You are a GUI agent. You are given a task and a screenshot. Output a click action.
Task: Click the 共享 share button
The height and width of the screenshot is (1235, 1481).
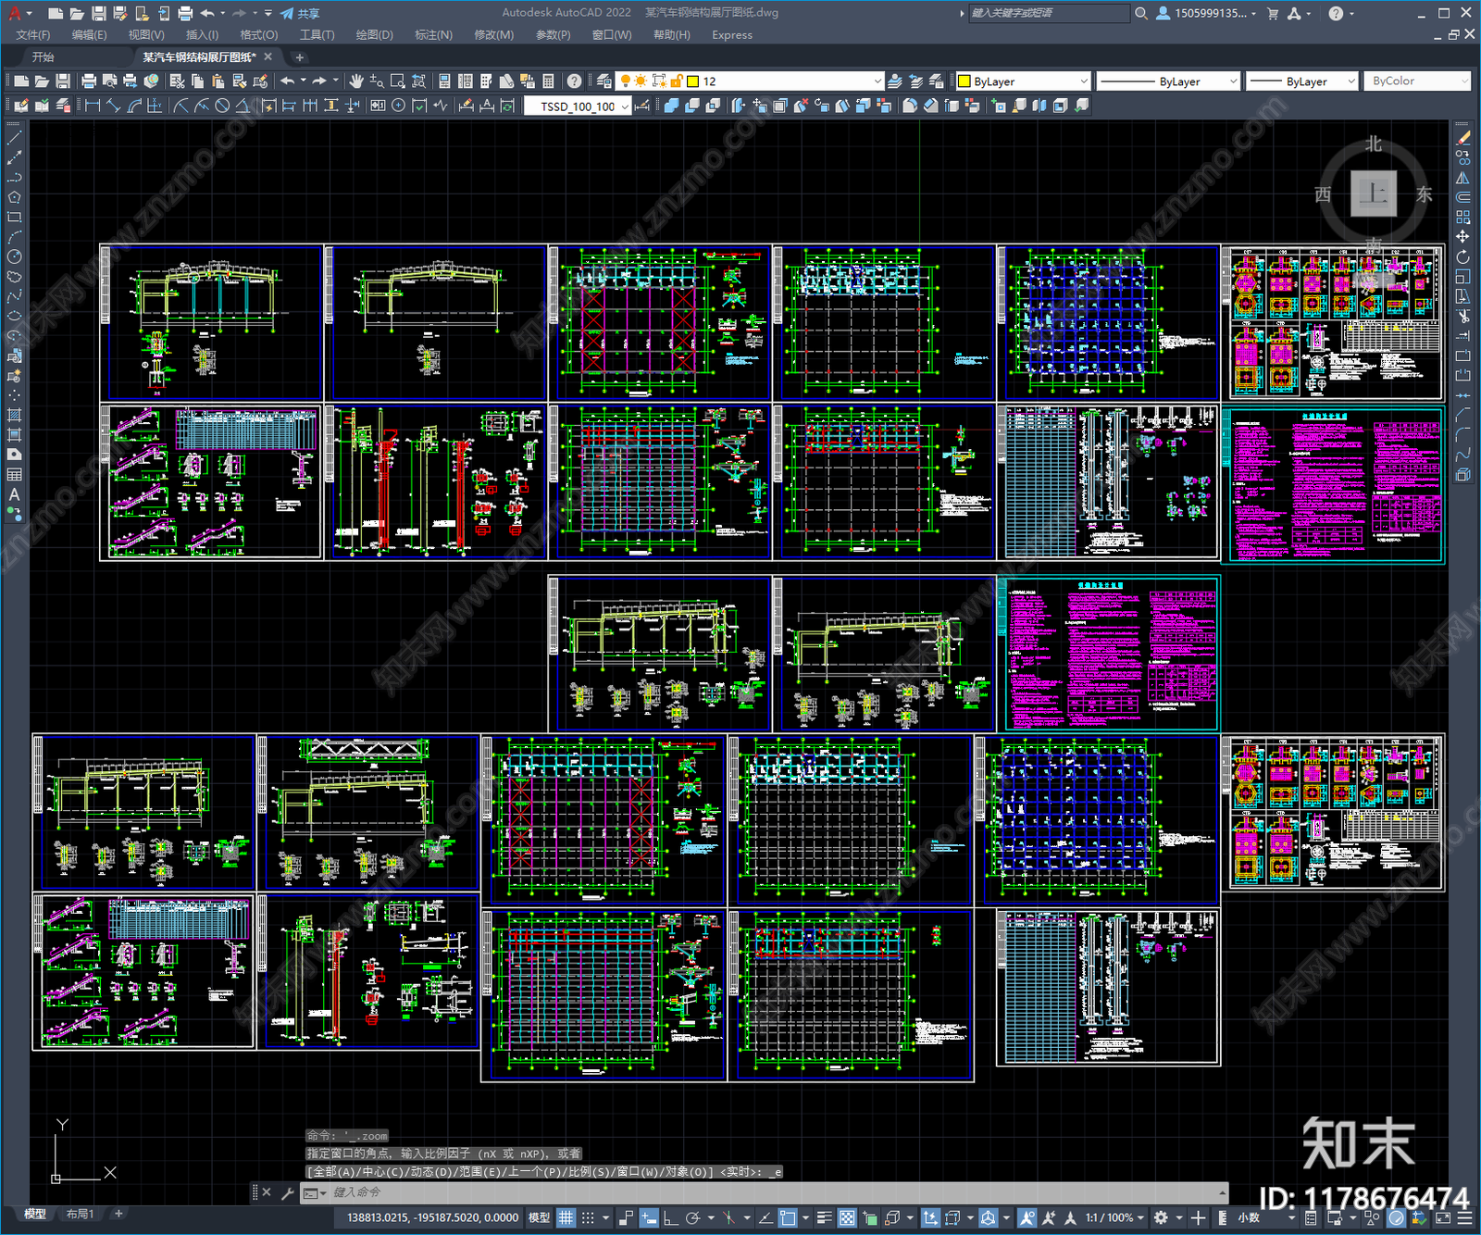[300, 13]
